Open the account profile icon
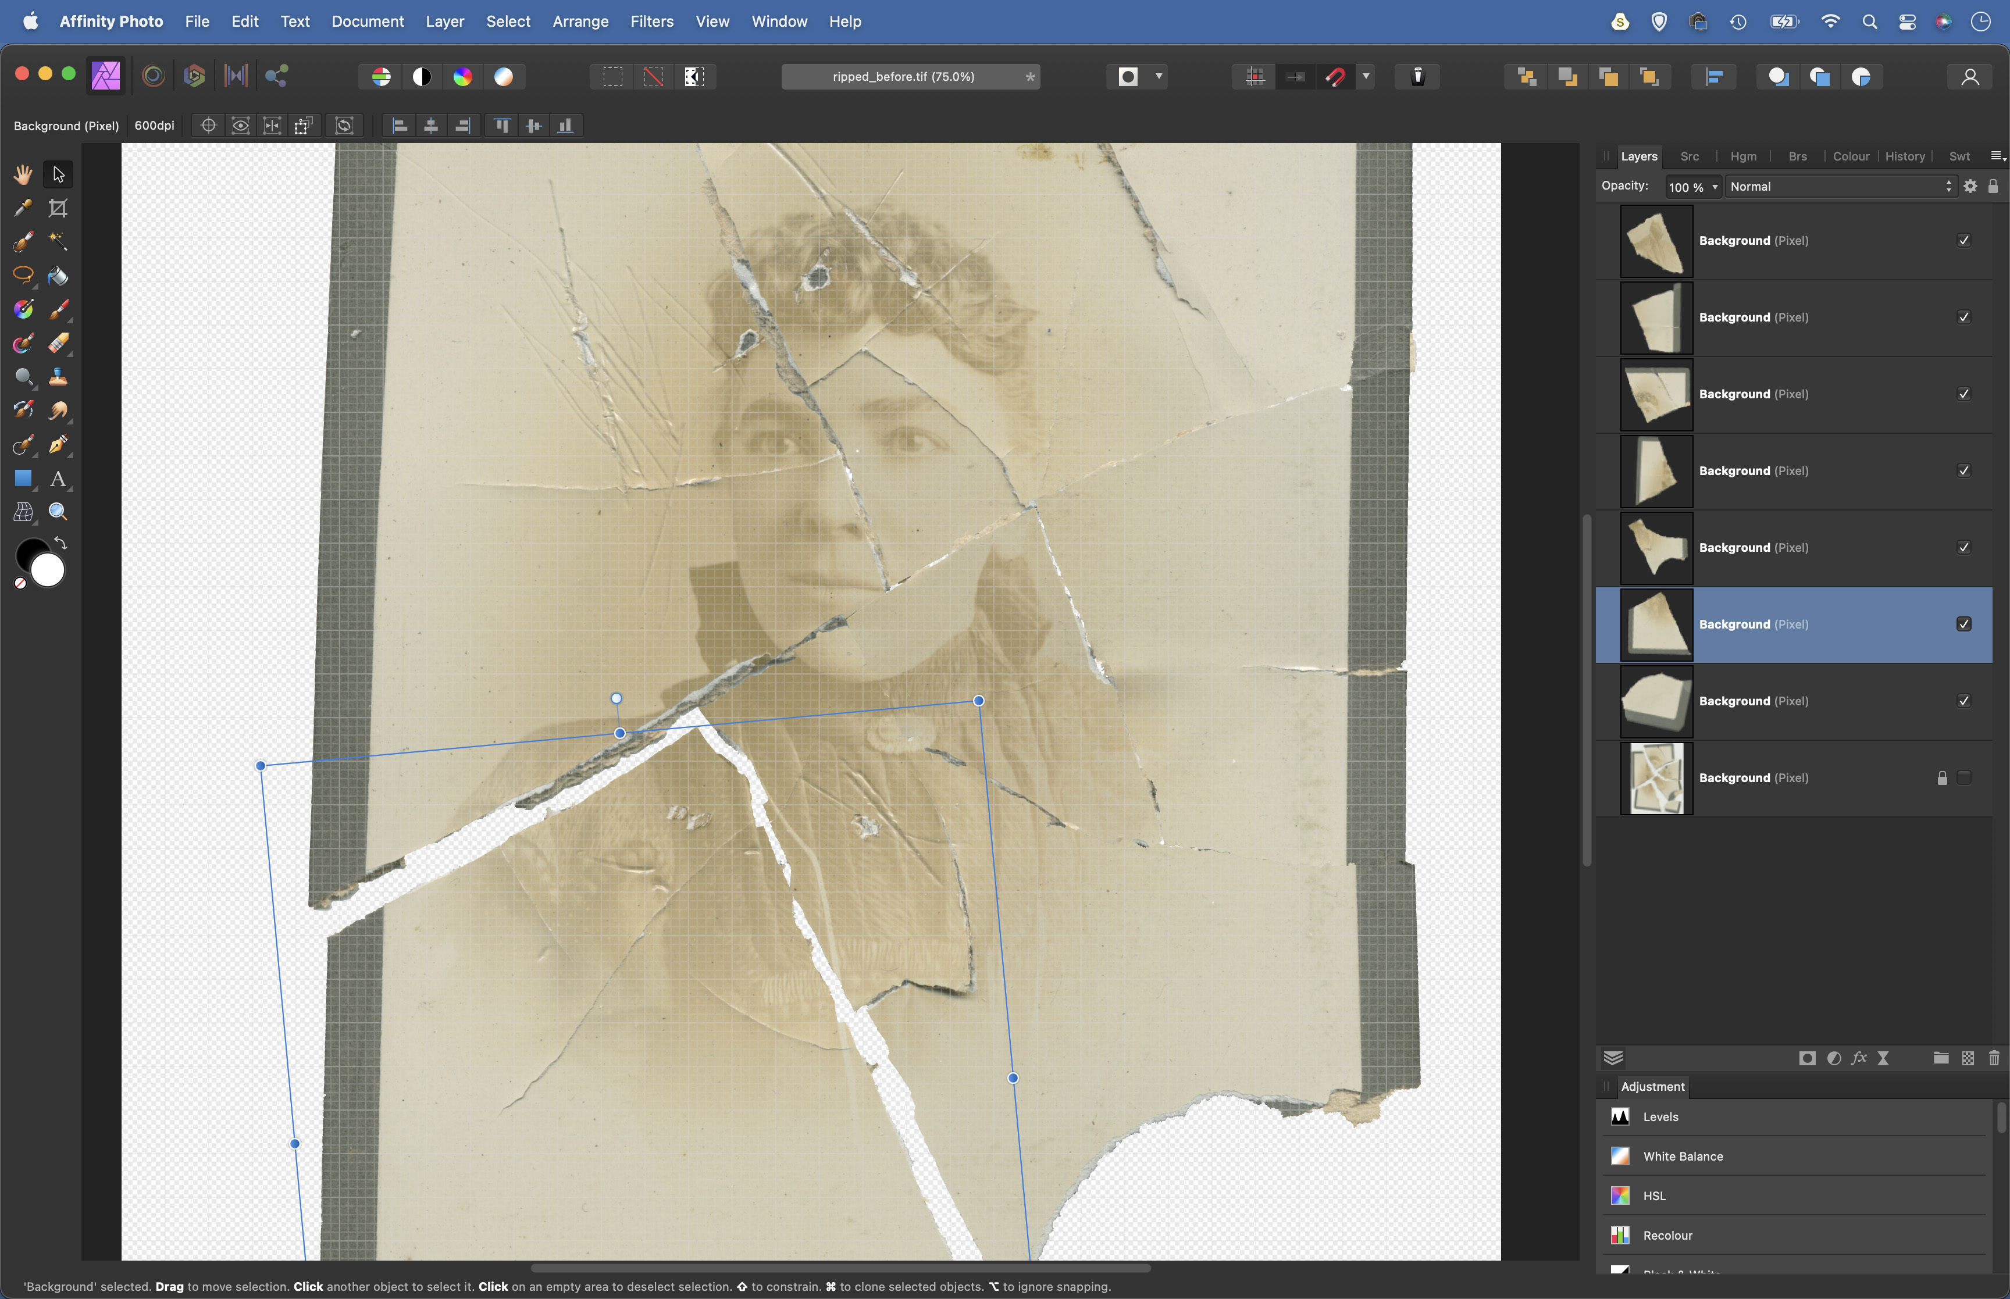Image resolution: width=2010 pixels, height=1299 pixels. click(1970, 77)
